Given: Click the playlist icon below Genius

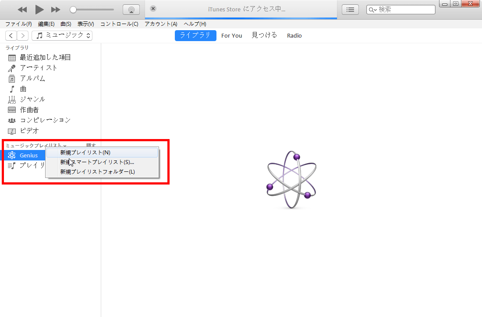Looking at the screenshot, I should coord(12,166).
